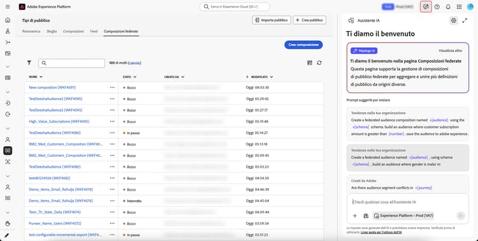Image resolution: width=478 pixels, height=241 pixels.
Task: Open AI Assistant settings gear
Action: click(x=454, y=20)
